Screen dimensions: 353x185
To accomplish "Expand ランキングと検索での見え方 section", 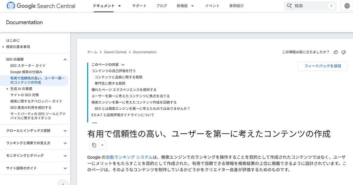I will [65, 143].
